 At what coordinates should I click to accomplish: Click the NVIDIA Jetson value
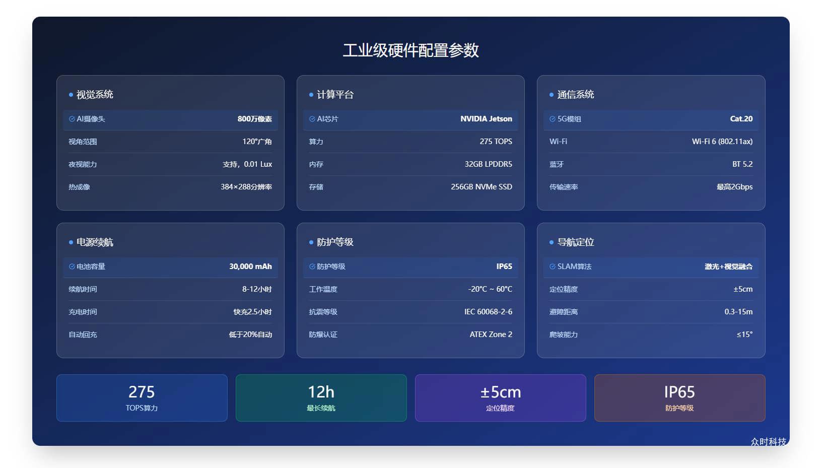(x=486, y=119)
